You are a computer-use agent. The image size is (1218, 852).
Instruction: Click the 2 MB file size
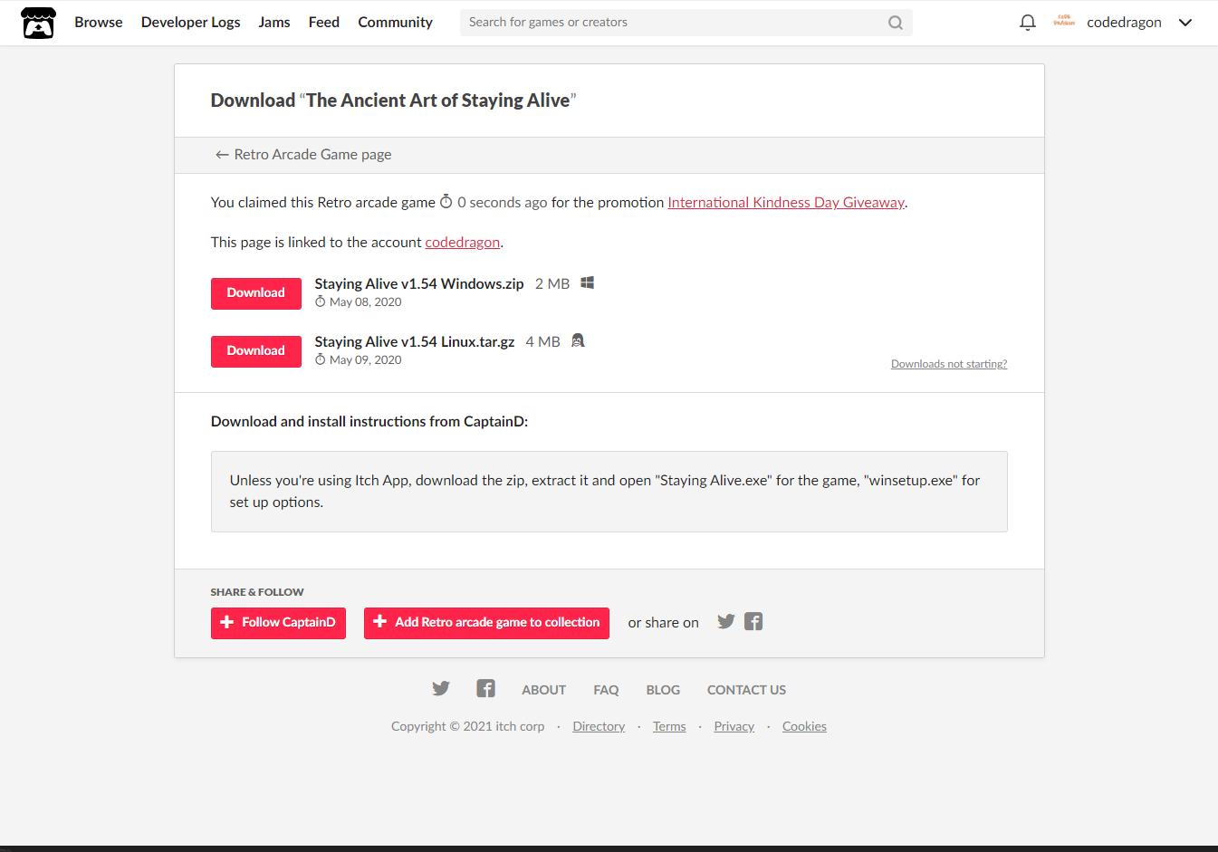pyautogui.click(x=552, y=283)
